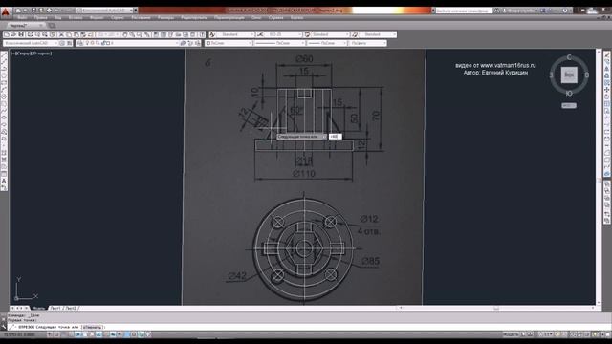Viewport: 612px width, 344px height.
Task: Switch to the Лист1 layout tab
Action: click(55, 308)
